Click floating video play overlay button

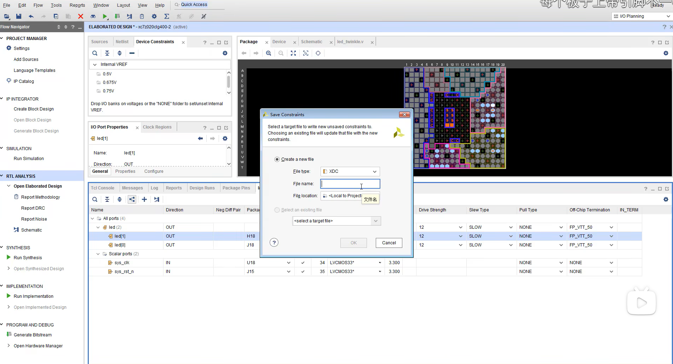click(642, 302)
